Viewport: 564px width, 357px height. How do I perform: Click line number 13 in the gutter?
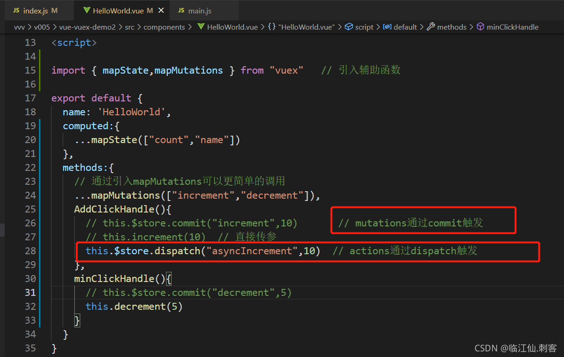pyautogui.click(x=30, y=43)
